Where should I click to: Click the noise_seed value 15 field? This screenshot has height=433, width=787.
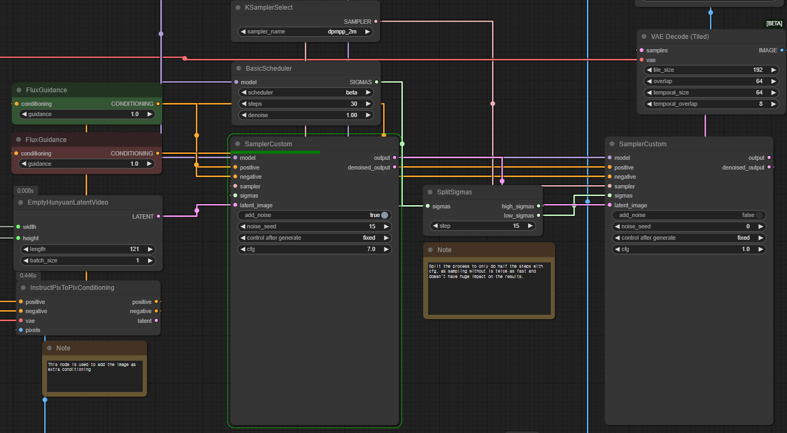tap(314, 226)
